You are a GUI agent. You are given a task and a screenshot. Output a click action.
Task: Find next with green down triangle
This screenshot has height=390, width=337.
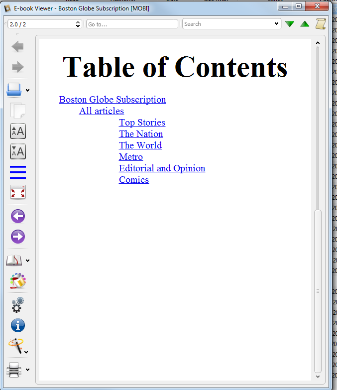tap(290, 24)
